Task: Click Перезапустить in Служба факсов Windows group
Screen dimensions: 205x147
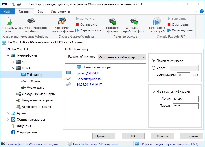Action: coord(89,30)
